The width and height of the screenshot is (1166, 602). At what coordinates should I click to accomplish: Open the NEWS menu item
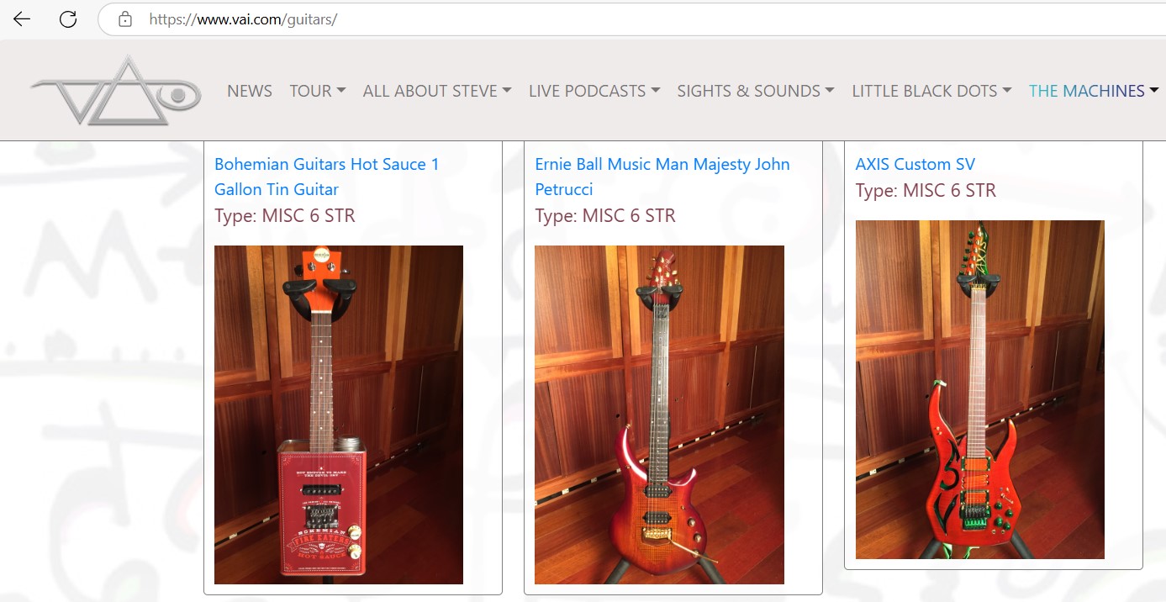[250, 91]
